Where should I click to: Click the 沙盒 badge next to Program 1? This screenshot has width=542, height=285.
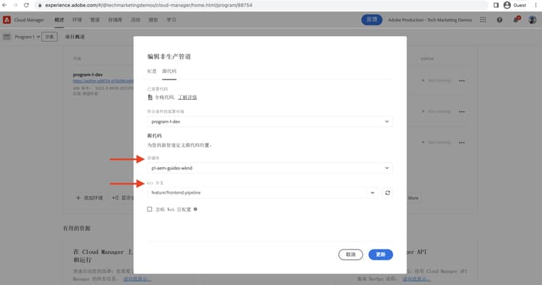pos(49,37)
